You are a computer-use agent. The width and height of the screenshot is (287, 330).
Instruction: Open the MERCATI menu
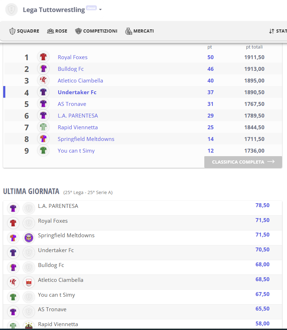point(140,31)
